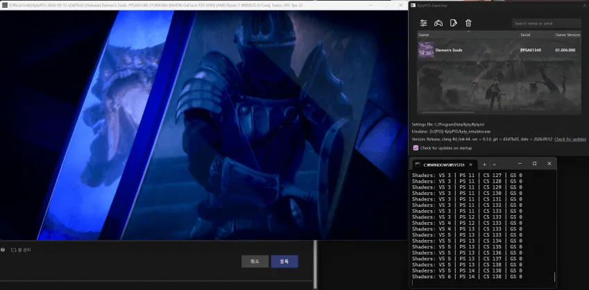Click the Emulator path text in launcher
Viewport: 589px width, 290px height.
point(451,132)
